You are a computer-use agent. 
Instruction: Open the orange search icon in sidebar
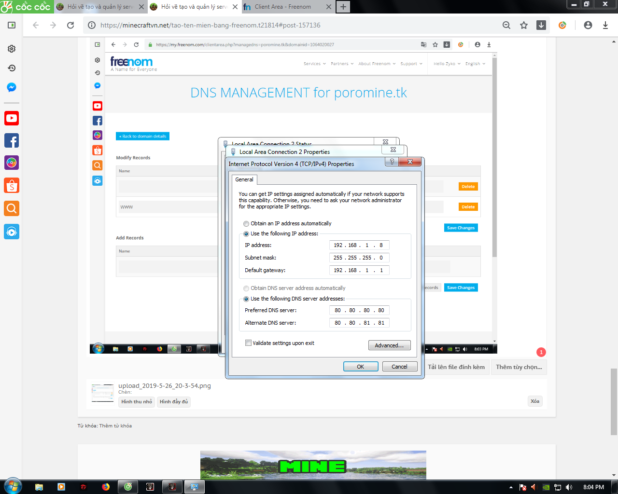[x=12, y=208]
